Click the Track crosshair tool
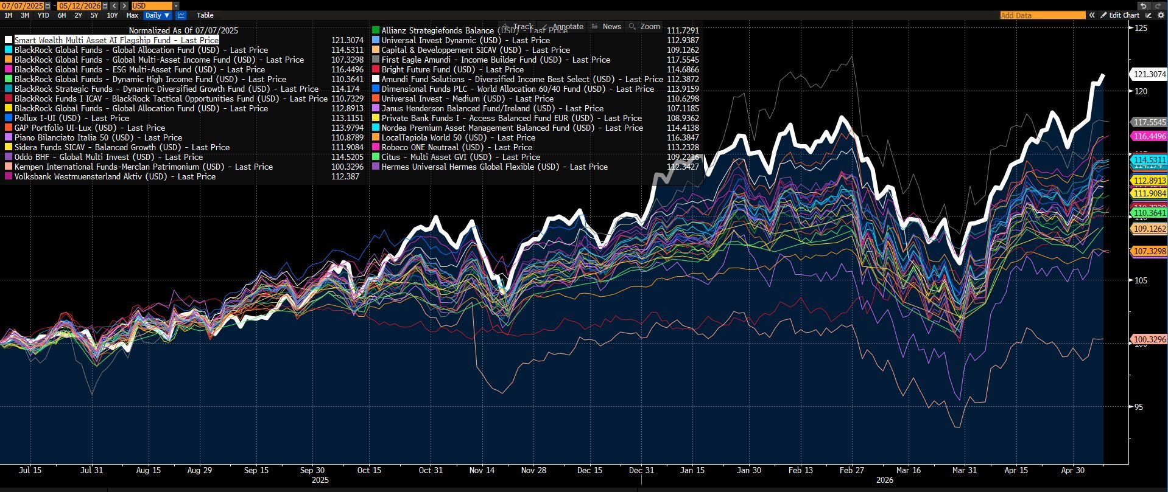This screenshot has height=492, width=1168. [518, 27]
